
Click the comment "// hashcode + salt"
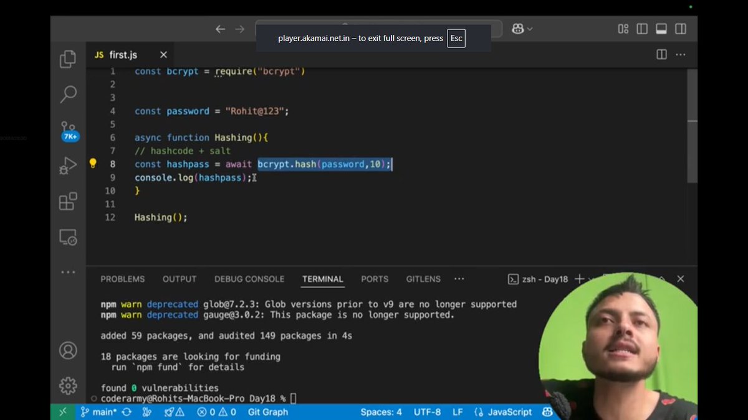click(x=183, y=151)
